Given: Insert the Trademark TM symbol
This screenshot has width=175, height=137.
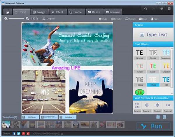Looking at the screenshot, I should pos(168,105).
